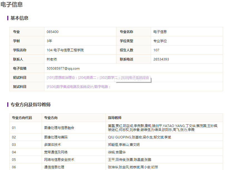Viewport: 225px width, 170px height.
Task: Click the 104 电子与信息工程学院 college cell
Action: (x=80, y=50)
